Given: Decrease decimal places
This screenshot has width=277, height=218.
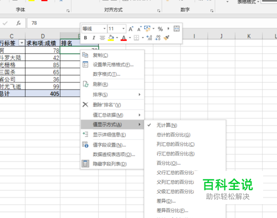Looking at the screenshot, I should (158, 38).
